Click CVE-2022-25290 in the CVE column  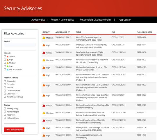118,112
